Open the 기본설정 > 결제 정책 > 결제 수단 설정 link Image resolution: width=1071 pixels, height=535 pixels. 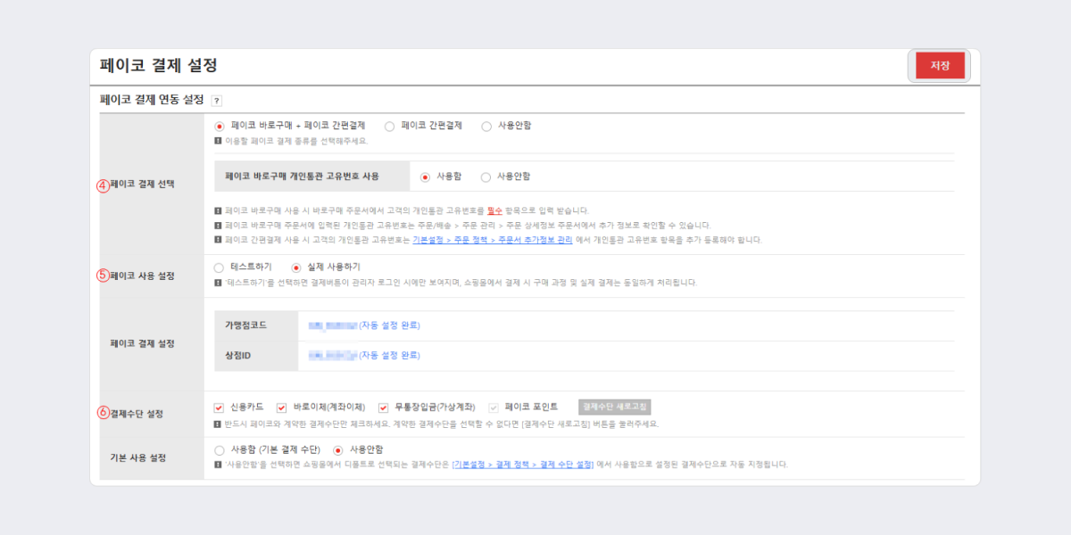pyautogui.click(x=523, y=465)
